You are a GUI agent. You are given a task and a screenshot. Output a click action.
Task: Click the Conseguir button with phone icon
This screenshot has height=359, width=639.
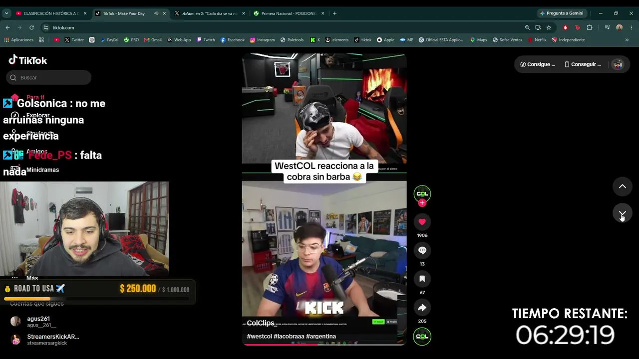583,64
